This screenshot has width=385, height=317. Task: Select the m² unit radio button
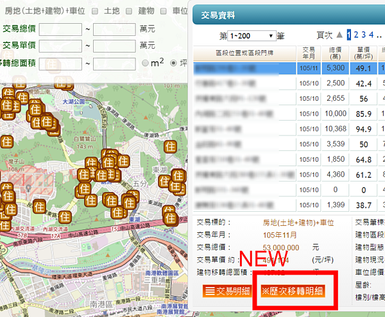(145, 63)
